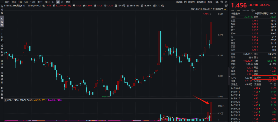
Task: Click the 净值走势 link
Action: [x=235, y=13]
